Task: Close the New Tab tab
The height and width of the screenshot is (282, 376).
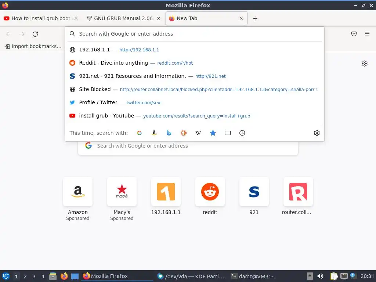Action: [x=241, y=18]
